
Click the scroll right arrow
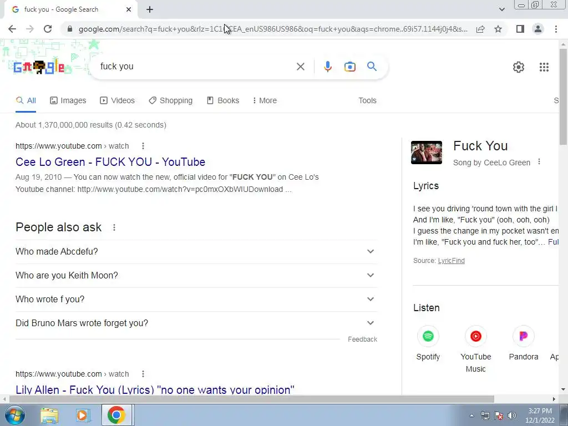(x=554, y=399)
